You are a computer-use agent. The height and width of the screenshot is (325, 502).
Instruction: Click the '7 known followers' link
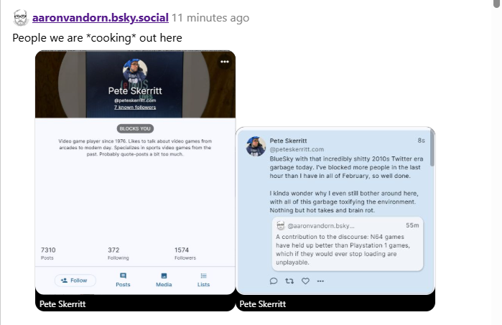136,108
